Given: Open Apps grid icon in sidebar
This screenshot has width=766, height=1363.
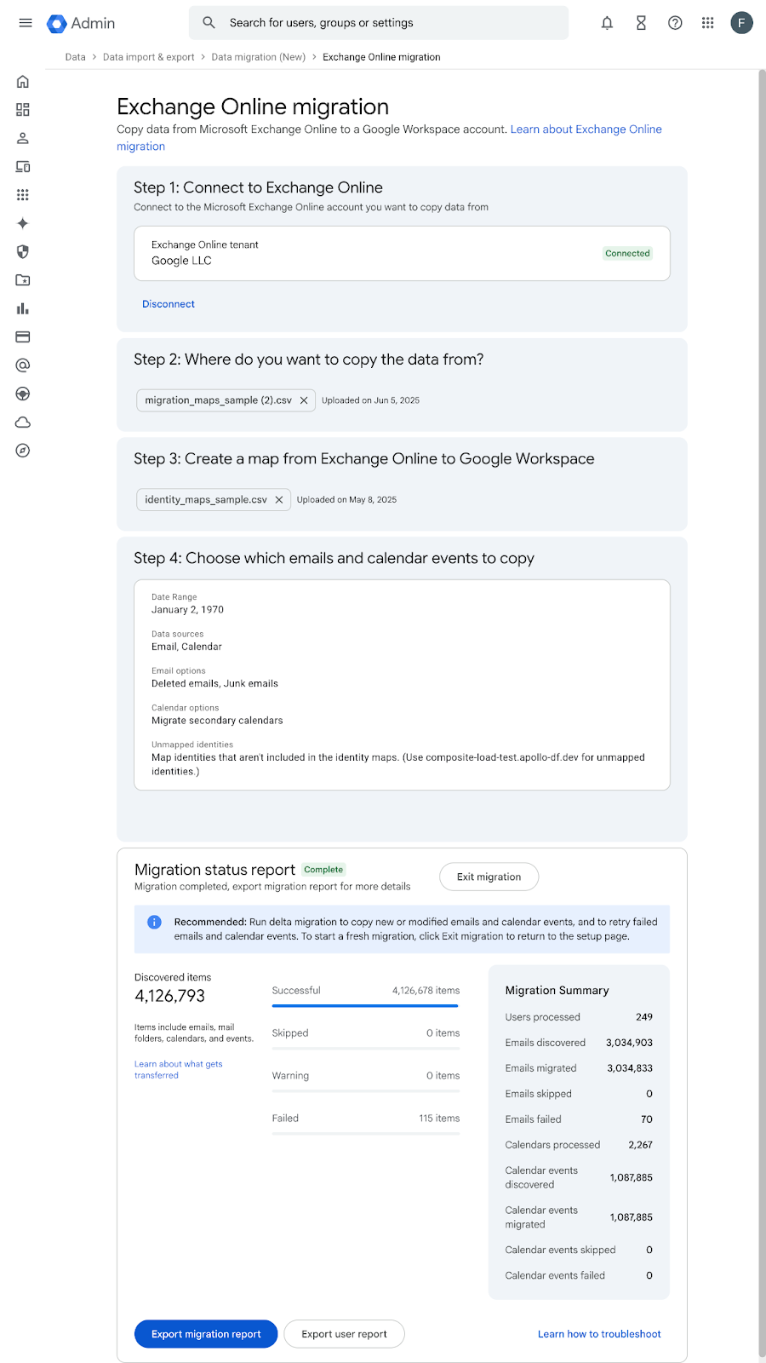Looking at the screenshot, I should pyautogui.click(x=23, y=195).
